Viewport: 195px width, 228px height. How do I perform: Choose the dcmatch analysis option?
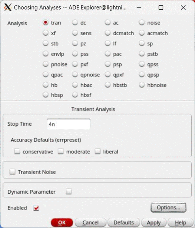(x=108, y=33)
